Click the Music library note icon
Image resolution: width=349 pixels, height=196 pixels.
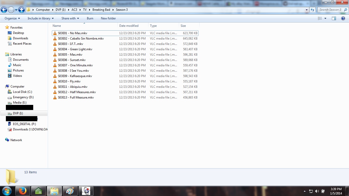click(x=10, y=65)
